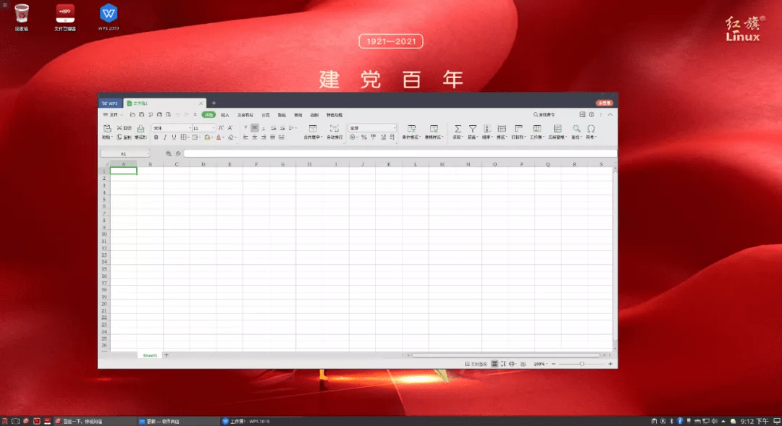Click the font color red A swatch

click(x=219, y=137)
